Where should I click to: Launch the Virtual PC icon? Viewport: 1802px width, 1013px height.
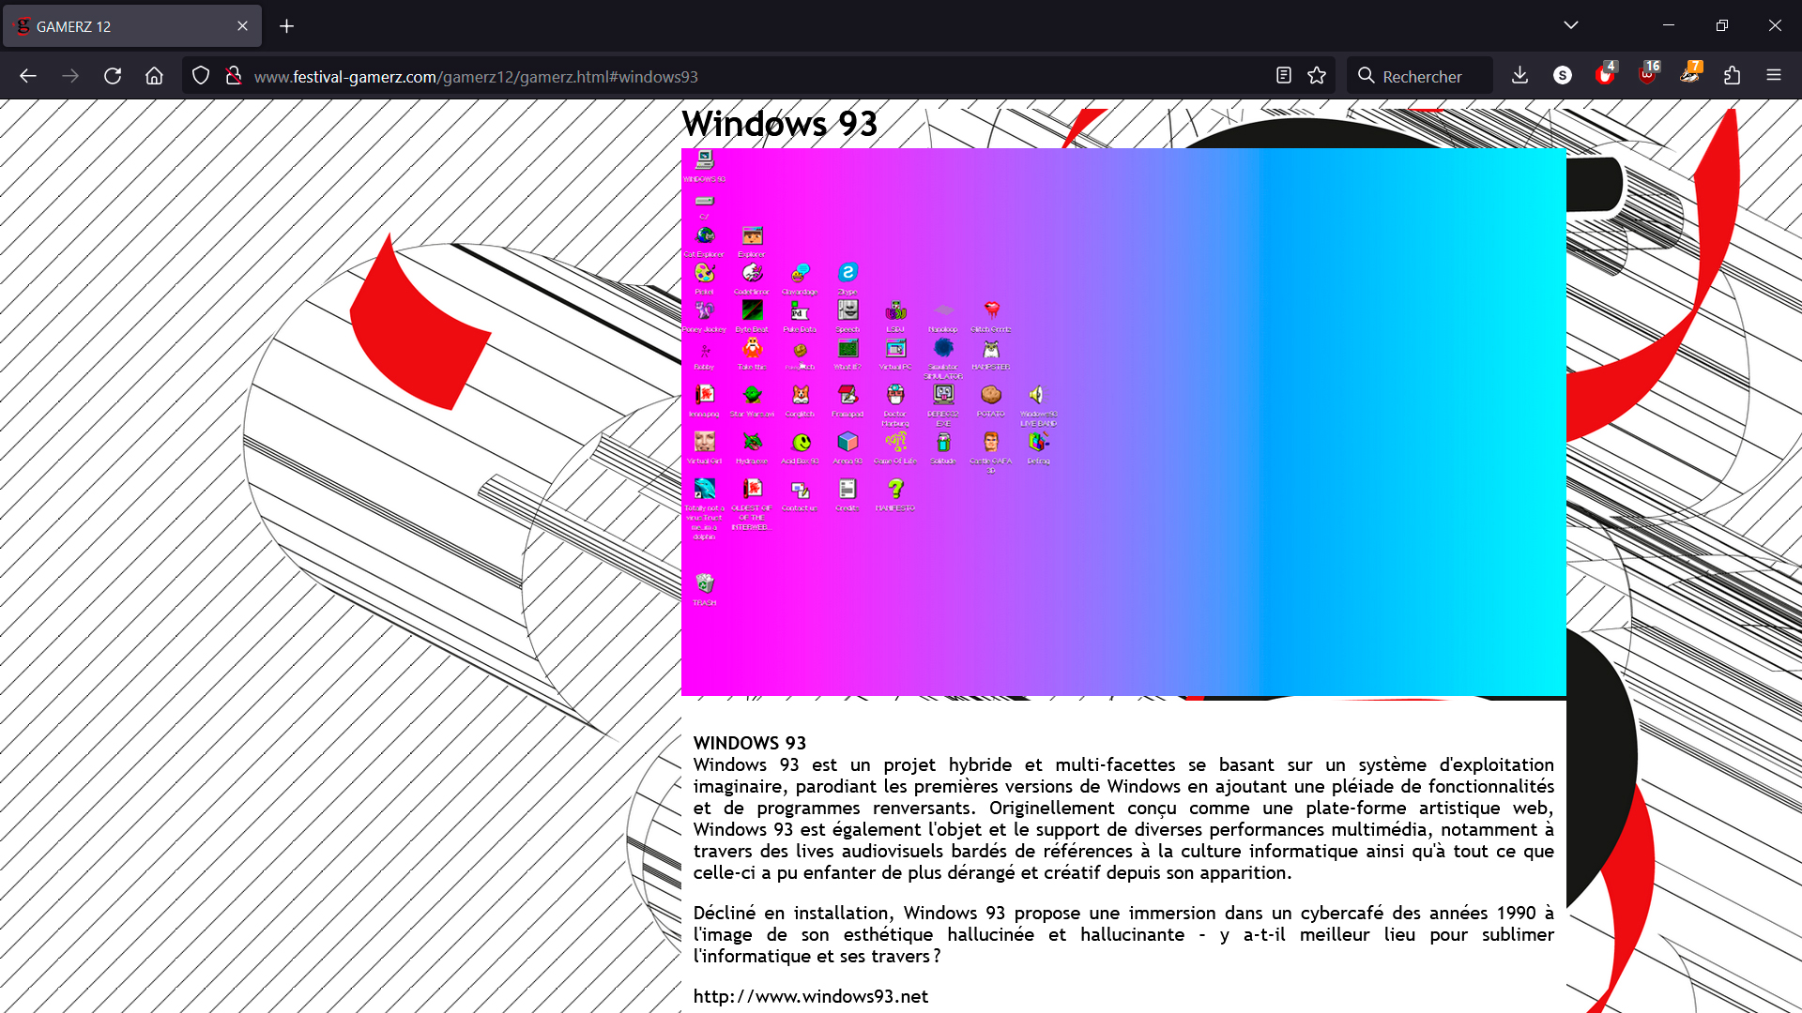click(895, 349)
